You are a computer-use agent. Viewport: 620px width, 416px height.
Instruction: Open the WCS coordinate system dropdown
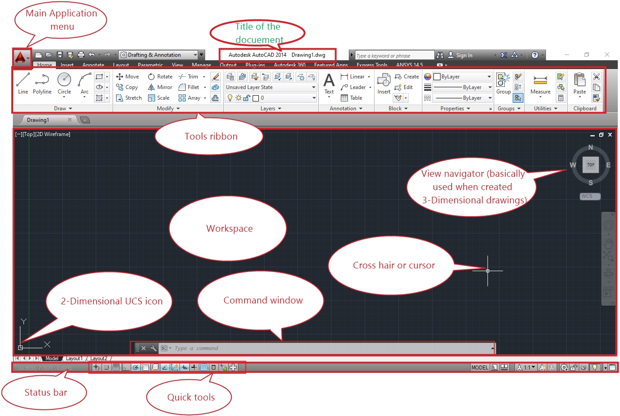point(590,196)
